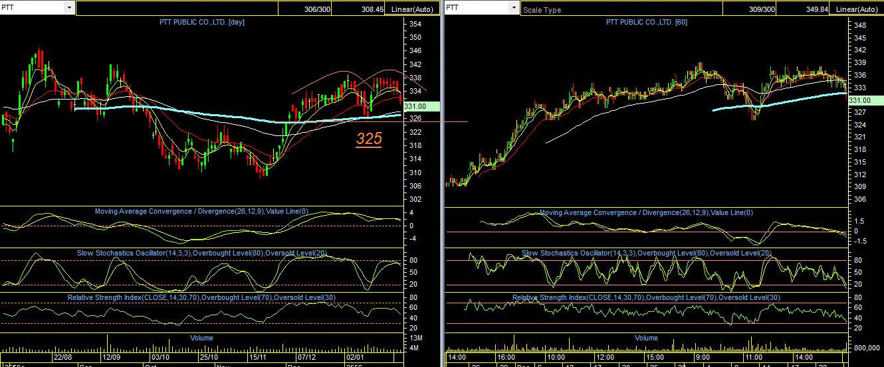Click the 349.84 price readout
Screen dimensions: 884x367
pyautogui.click(x=817, y=9)
